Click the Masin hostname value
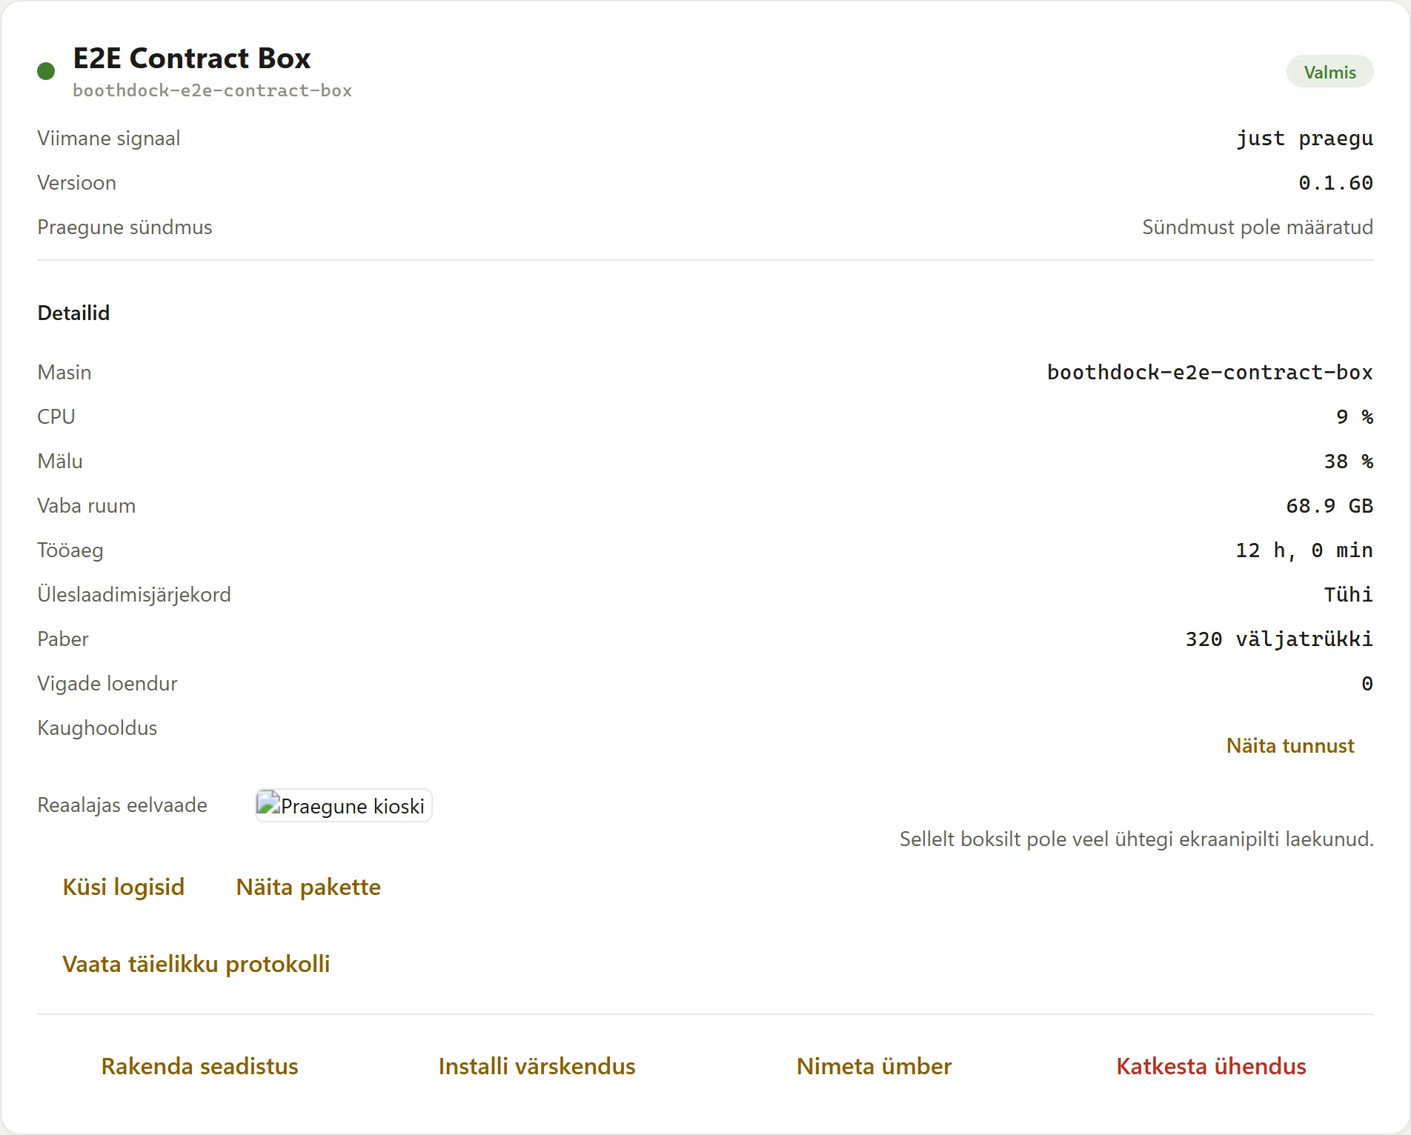 click(1210, 372)
